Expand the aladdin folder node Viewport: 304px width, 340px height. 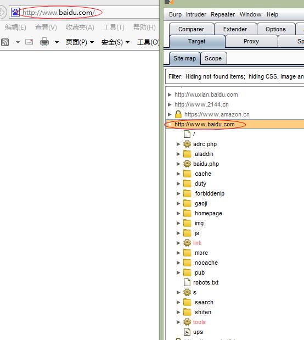click(178, 154)
